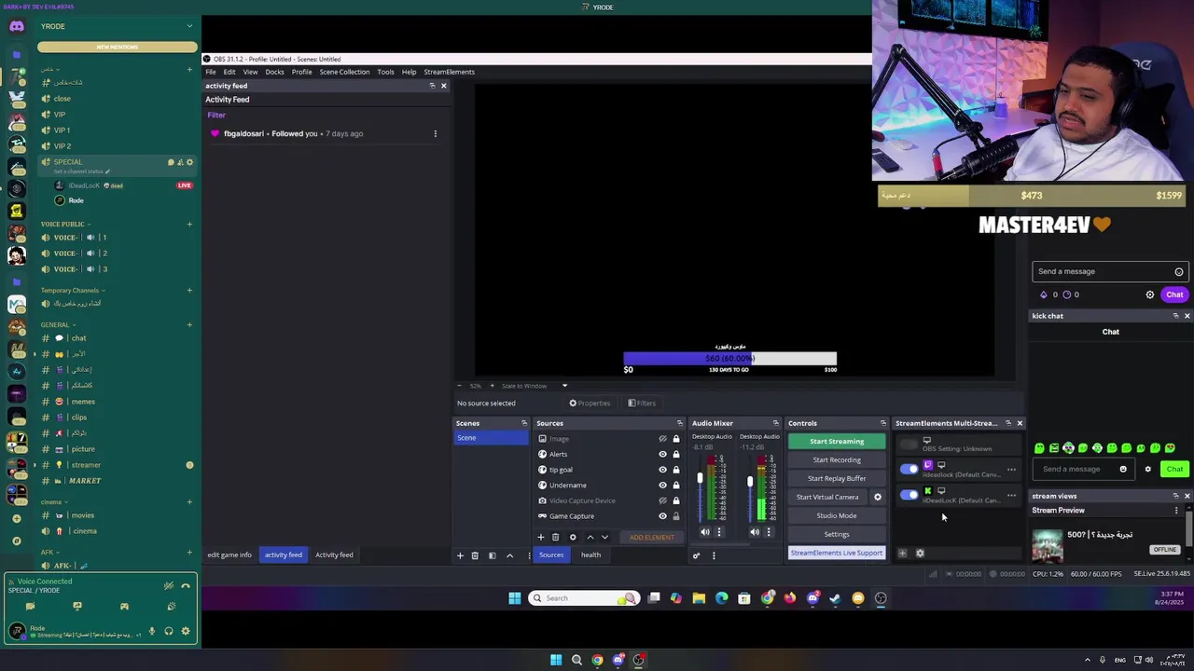
Task: Click Discord Add a Server plus icon
Action: point(16,518)
